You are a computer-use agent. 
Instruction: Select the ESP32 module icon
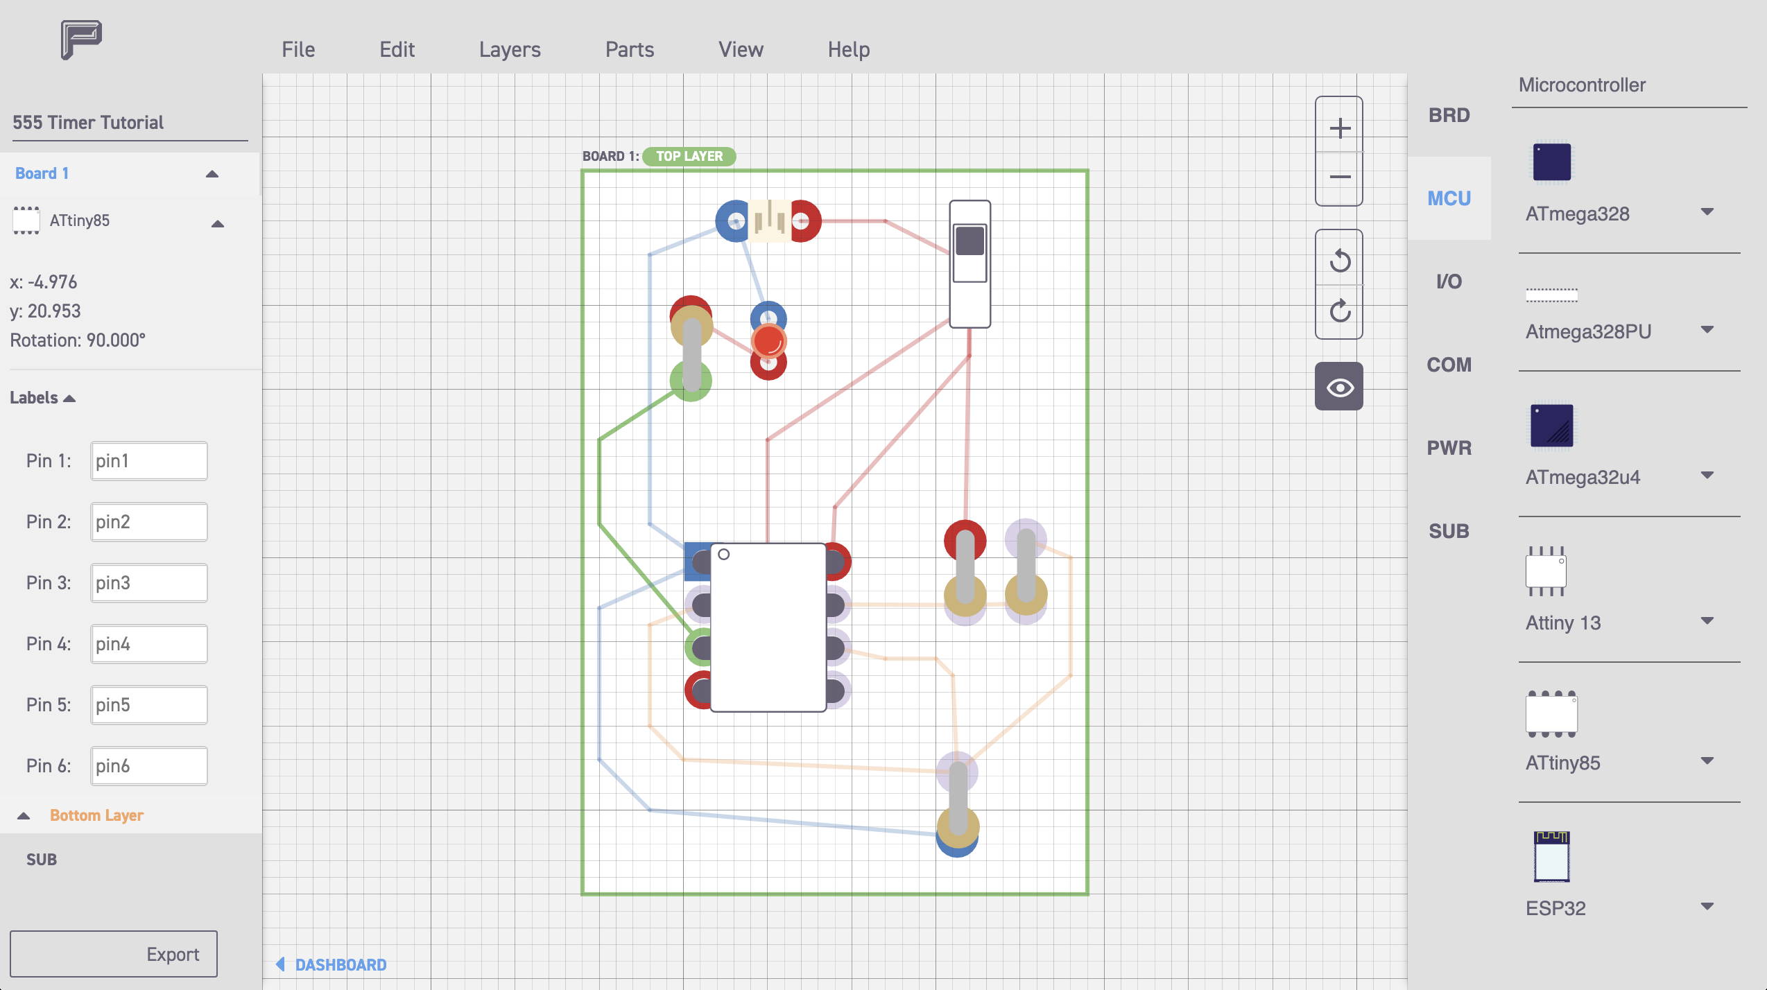pyautogui.click(x=1551, y=856)
